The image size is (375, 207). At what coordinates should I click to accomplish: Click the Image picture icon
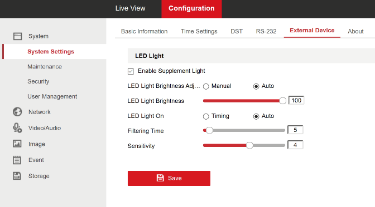coord(17,144)
